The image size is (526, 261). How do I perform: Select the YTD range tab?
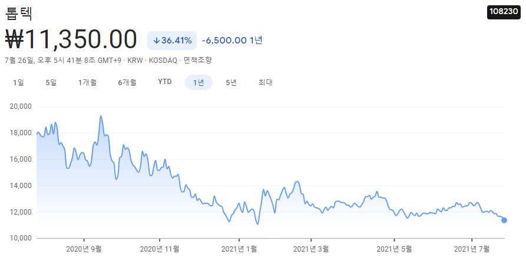(165, 82)
